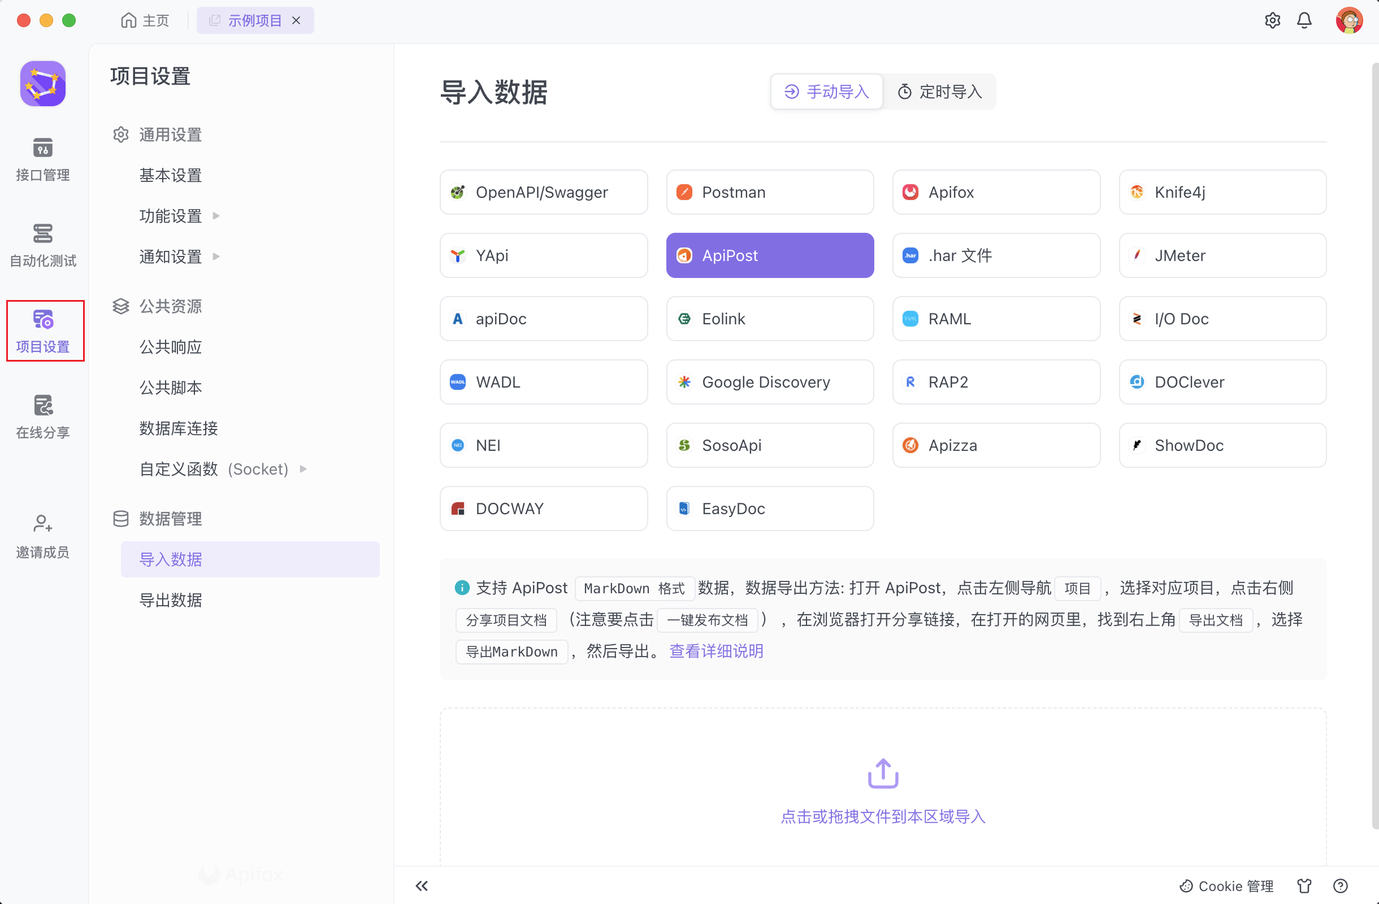Screen dimensions: 1379x904
Task: Open the 接口管理 sidebar icon
Action: [42, 159]
